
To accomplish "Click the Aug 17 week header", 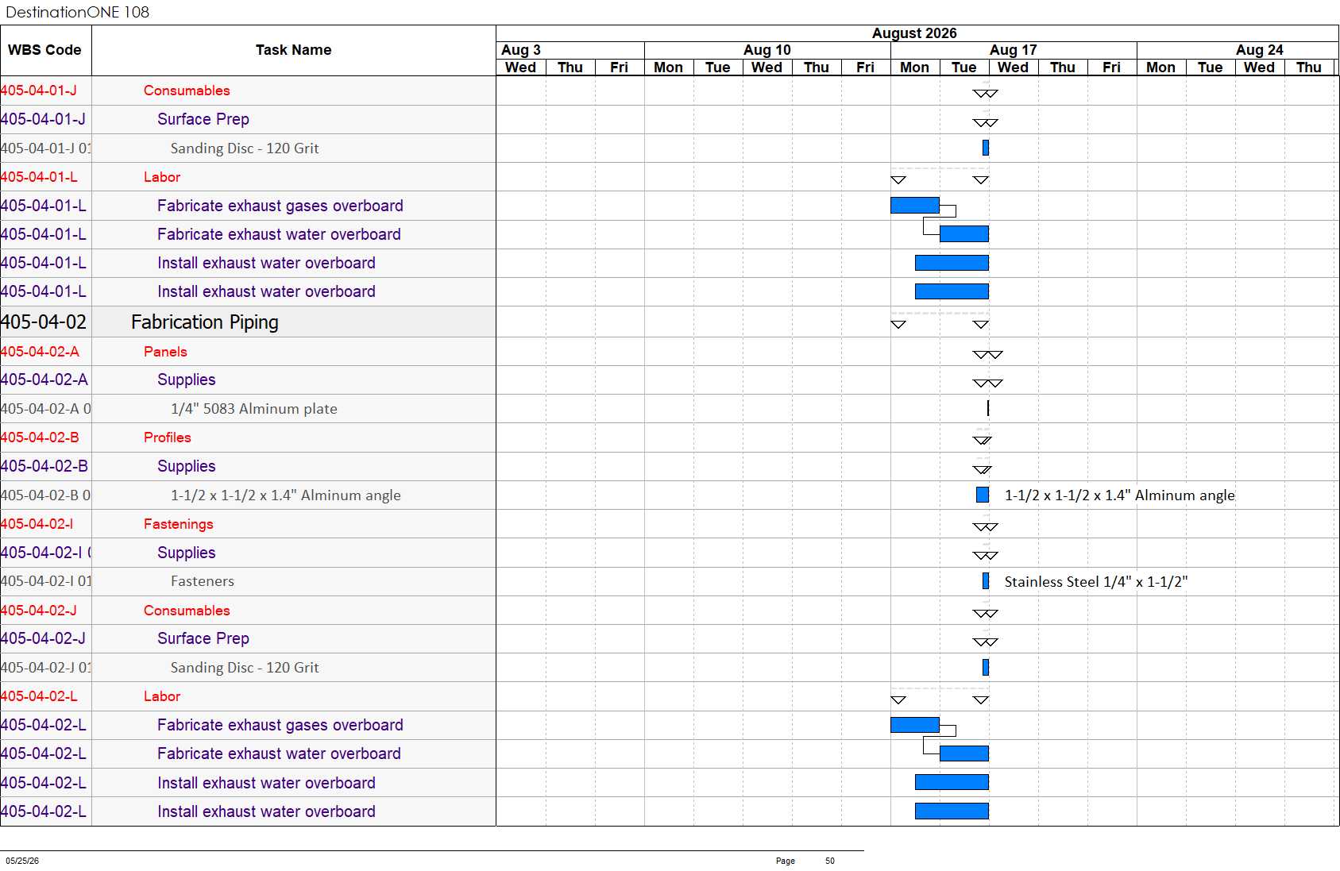I will pyautogui.click(x=1014, y=50).
